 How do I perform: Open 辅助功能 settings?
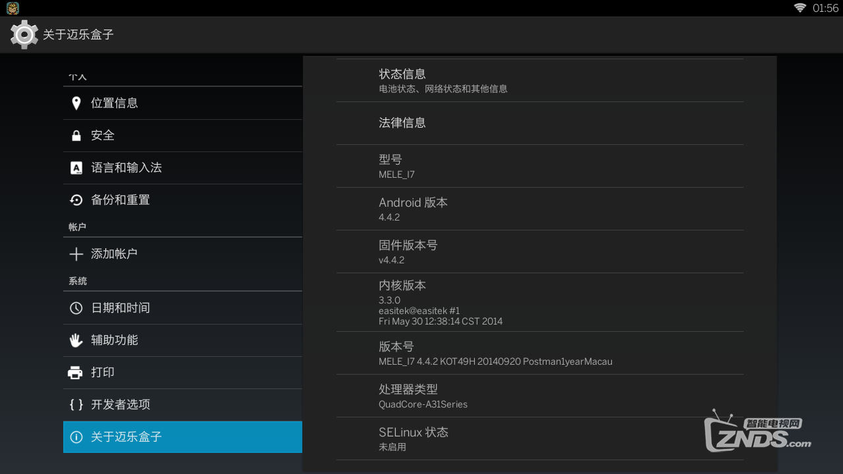pyautogui.click(x=182, y=340)
